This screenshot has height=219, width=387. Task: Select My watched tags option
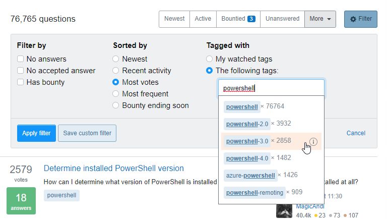click(209, 59)
